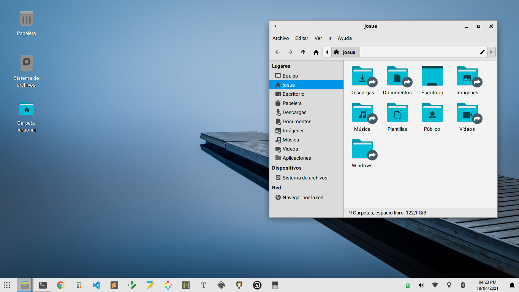
Task: Select Papelera in the sidebar
Action: pos(306,103)
